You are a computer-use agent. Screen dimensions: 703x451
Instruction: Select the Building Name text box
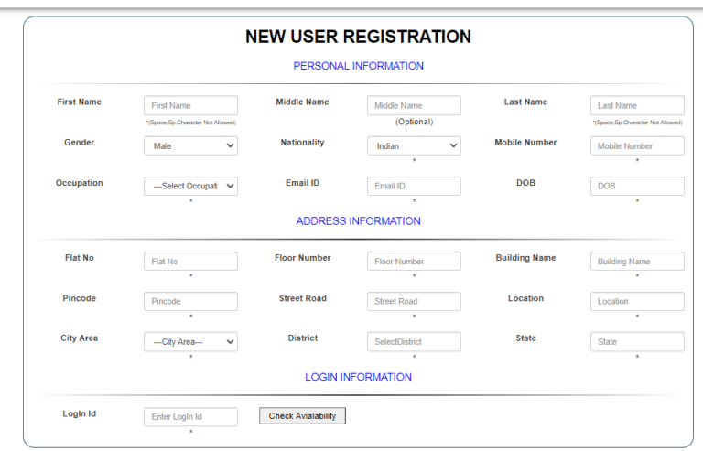(x=637, y=262)
